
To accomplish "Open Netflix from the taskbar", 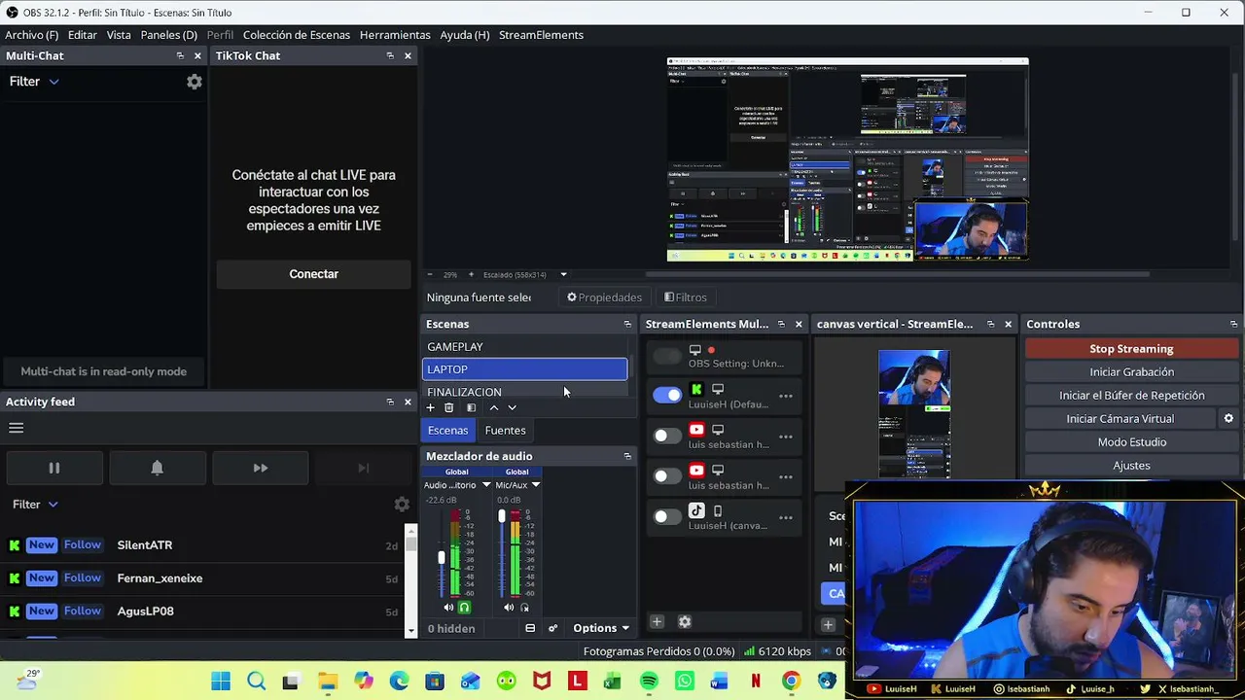I will (x=755, y=682).
